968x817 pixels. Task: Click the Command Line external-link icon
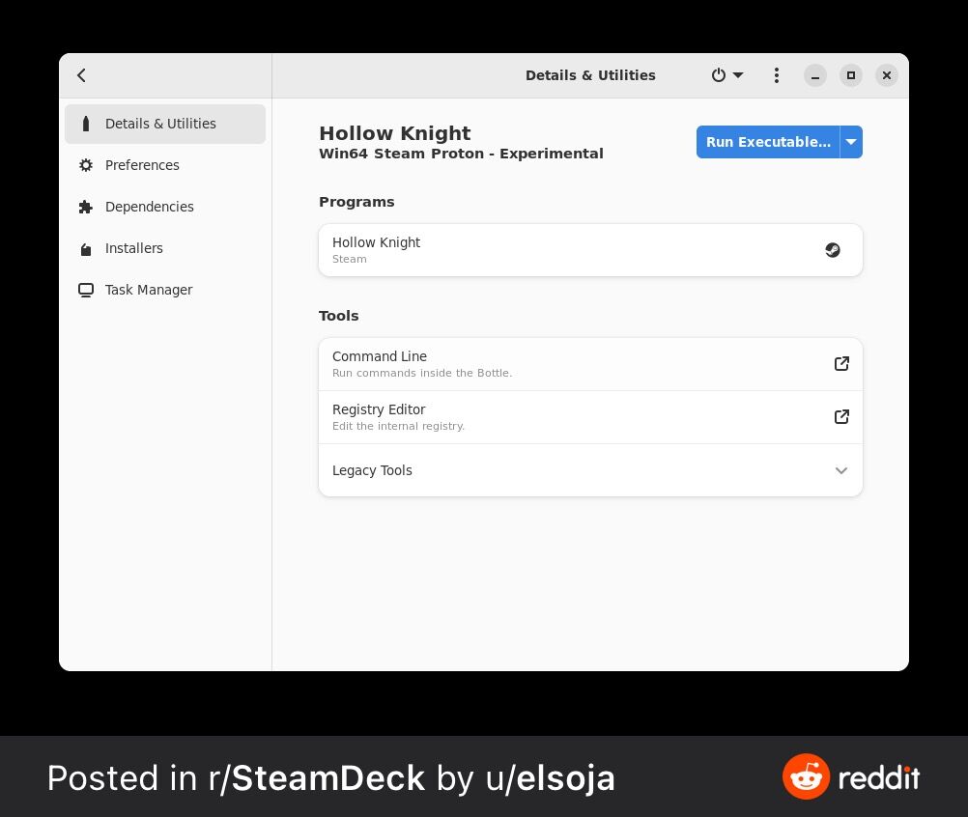pos(841,363)
